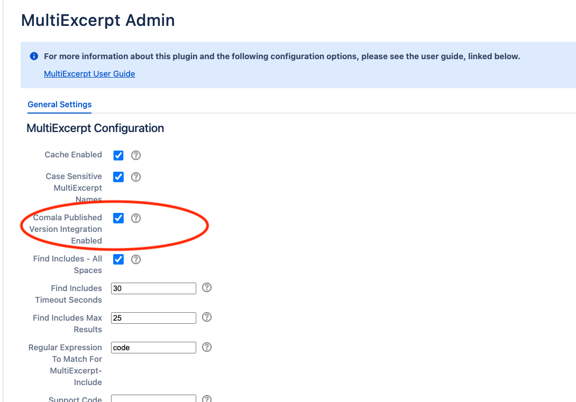Click the MultiExcerpt Configuration heading

[x=95, y=128]
